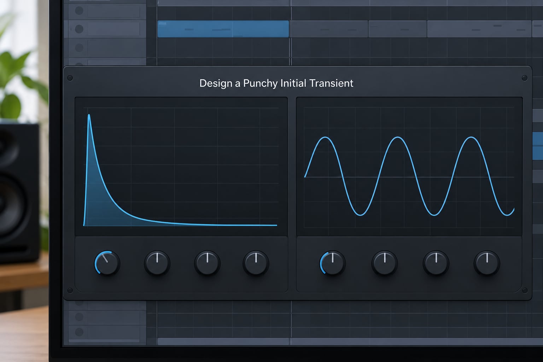This screenshot has height=362, width=543.
Task: Select the blue highlighted clip in the timeline
Action: pyautogui.click(x=223, y=29)
